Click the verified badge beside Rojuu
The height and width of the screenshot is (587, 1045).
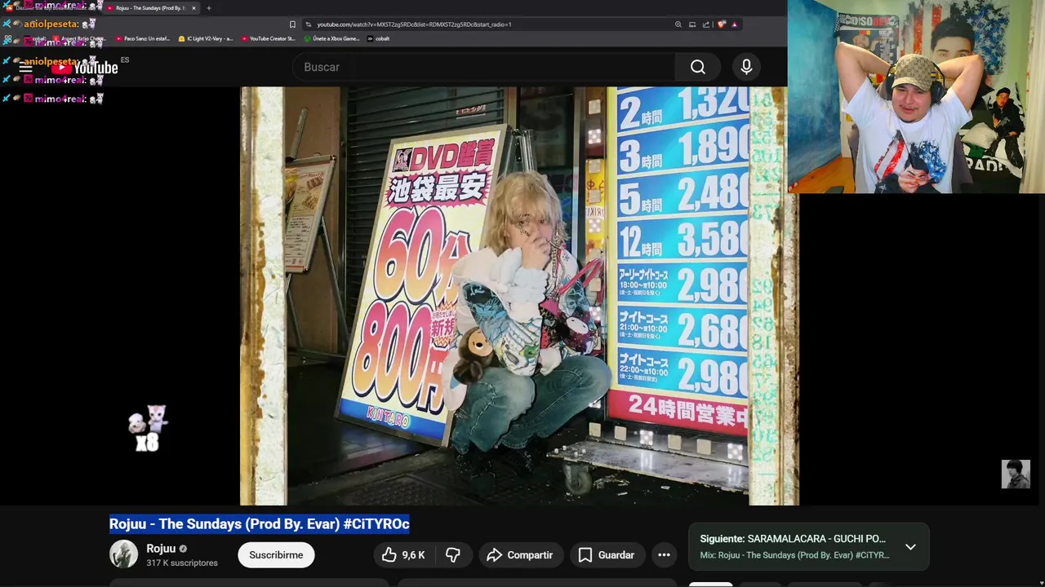(183, 549)
